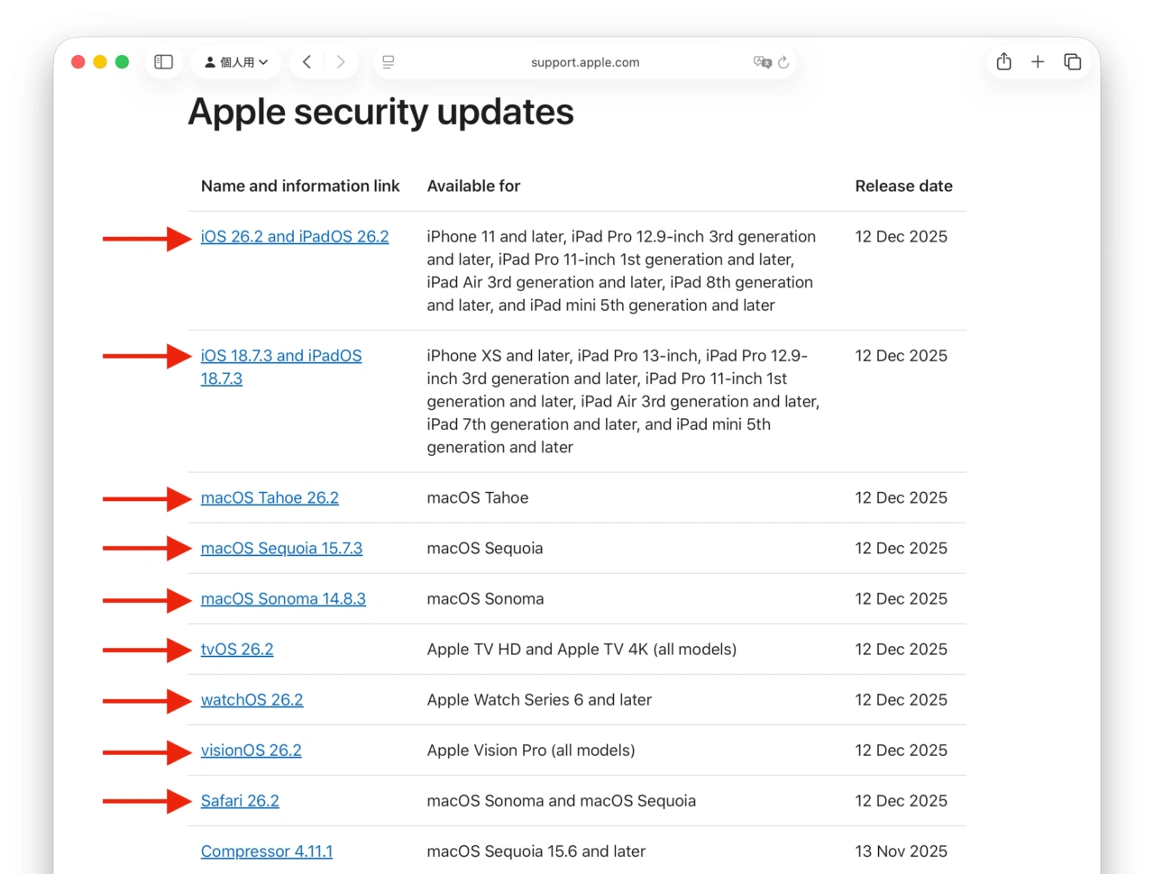Open the 個人用 profile dropdown
This screenshot has width=1154, height=874.
tap(236, 61)
